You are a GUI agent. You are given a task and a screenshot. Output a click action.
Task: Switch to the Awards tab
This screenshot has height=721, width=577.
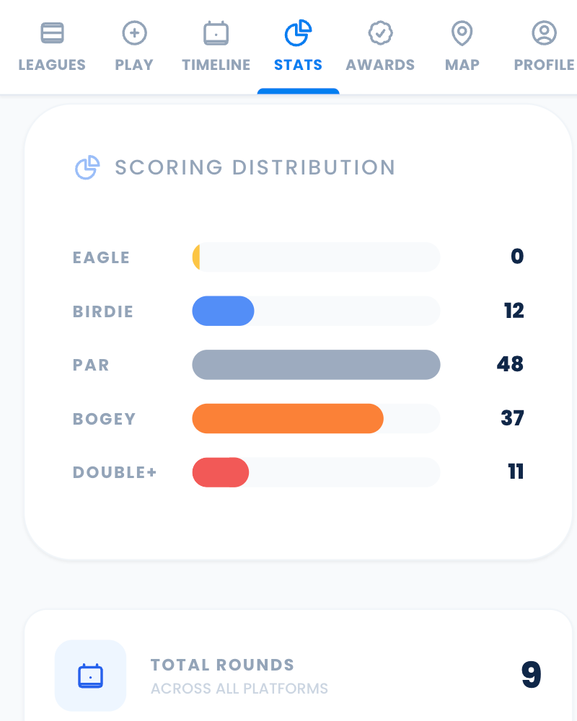click(380, 65)
